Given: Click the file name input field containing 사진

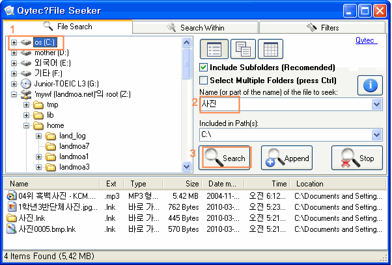Looking at the screenshot, I should pos(285,104).
